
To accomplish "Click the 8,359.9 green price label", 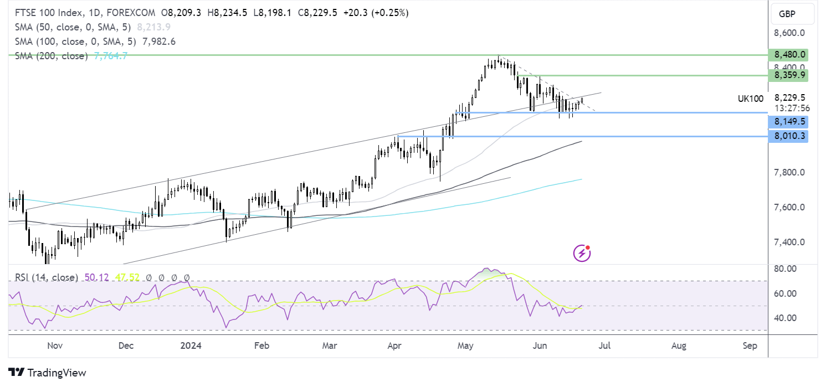I will [788, 75].
